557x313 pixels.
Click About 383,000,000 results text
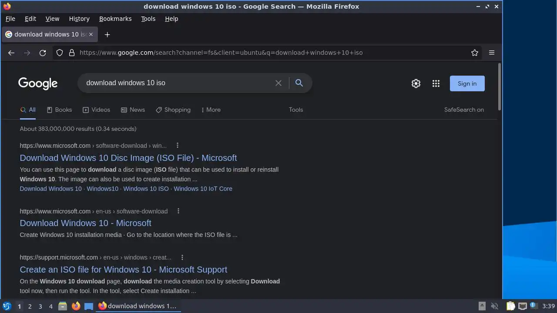pyautogui.click(x=78, y=129)
